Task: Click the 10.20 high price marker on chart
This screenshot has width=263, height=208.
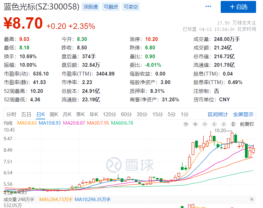Action: [220, 131]
